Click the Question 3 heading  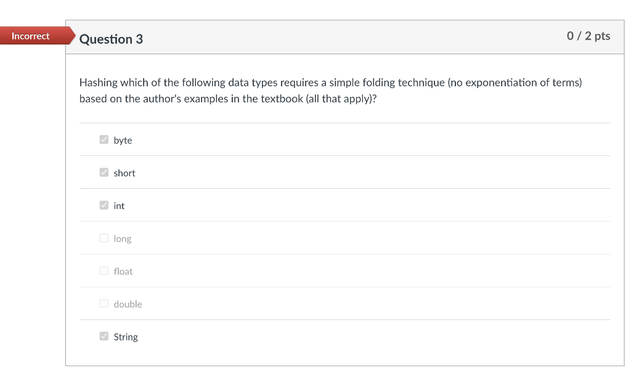112,39
